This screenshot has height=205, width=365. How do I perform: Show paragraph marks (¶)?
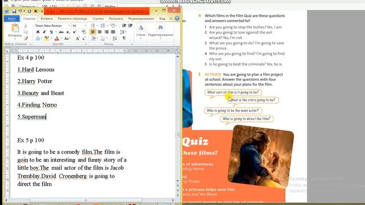124,38
